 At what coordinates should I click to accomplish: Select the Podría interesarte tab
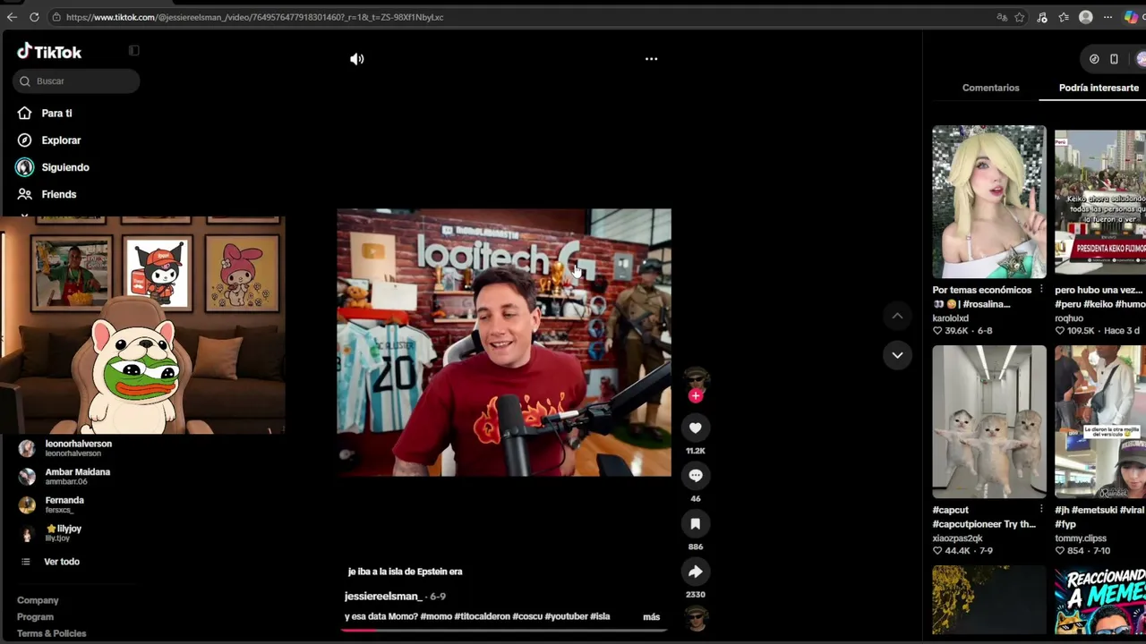[1099, 88]
